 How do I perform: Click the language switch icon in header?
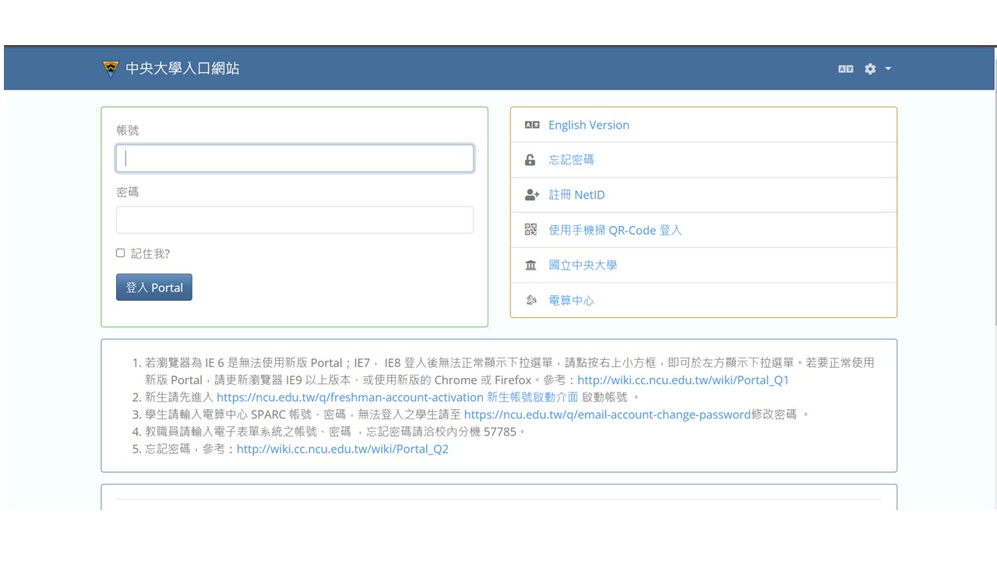click(845, 69)
